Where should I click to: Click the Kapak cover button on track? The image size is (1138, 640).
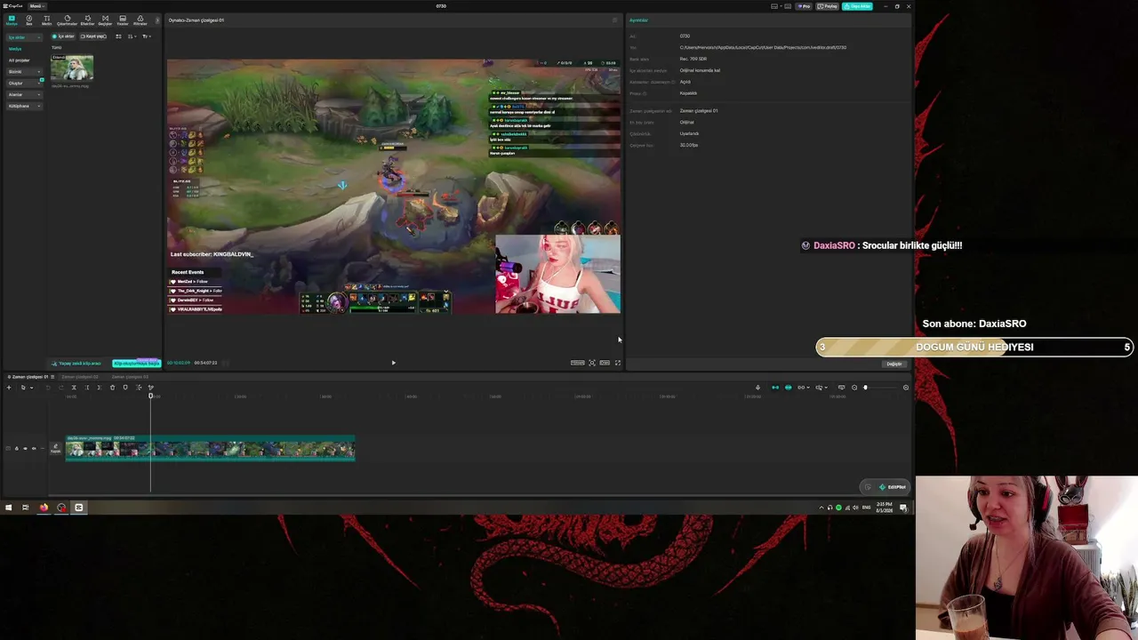(x=56, y=448)
